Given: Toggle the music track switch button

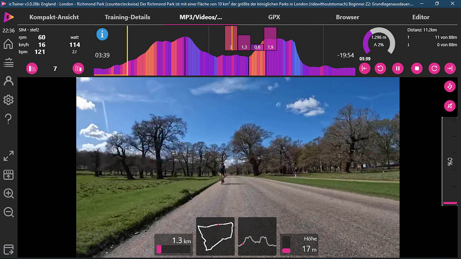Looking at the screenshot, I should (450, 87).
